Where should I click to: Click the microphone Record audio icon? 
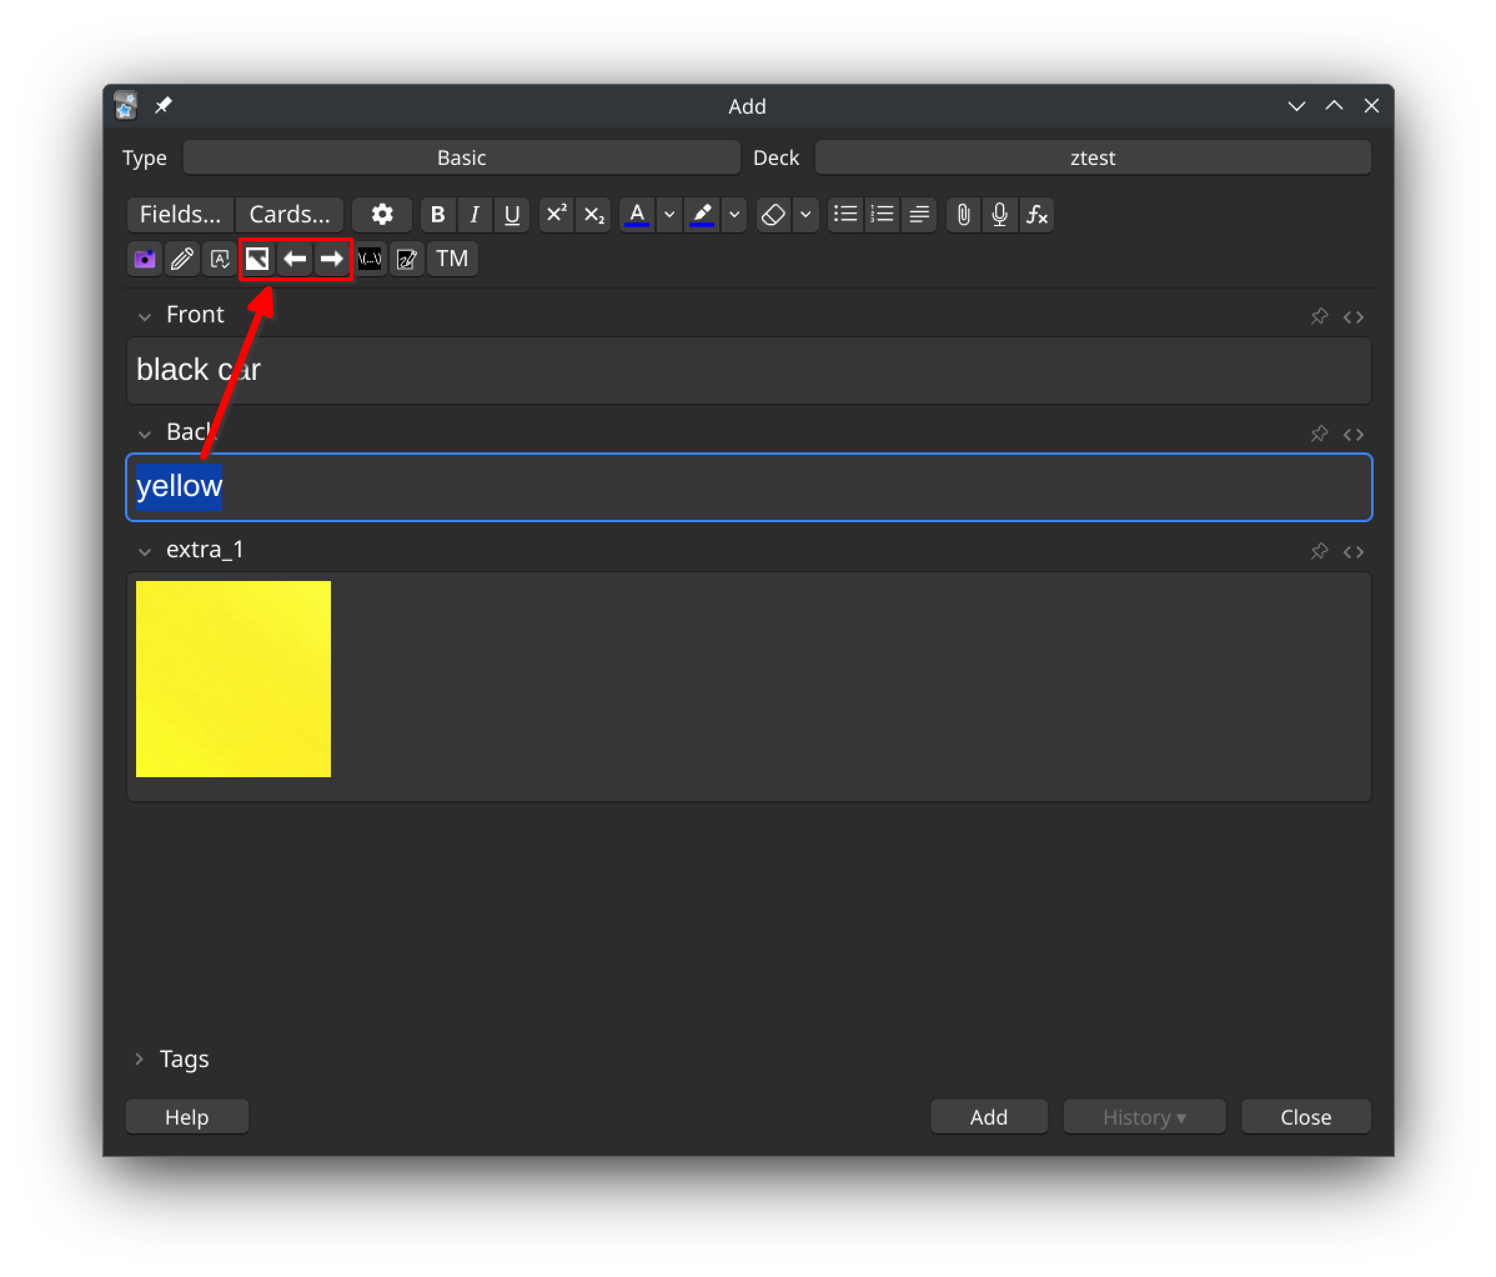click(x=1000, y=214)
